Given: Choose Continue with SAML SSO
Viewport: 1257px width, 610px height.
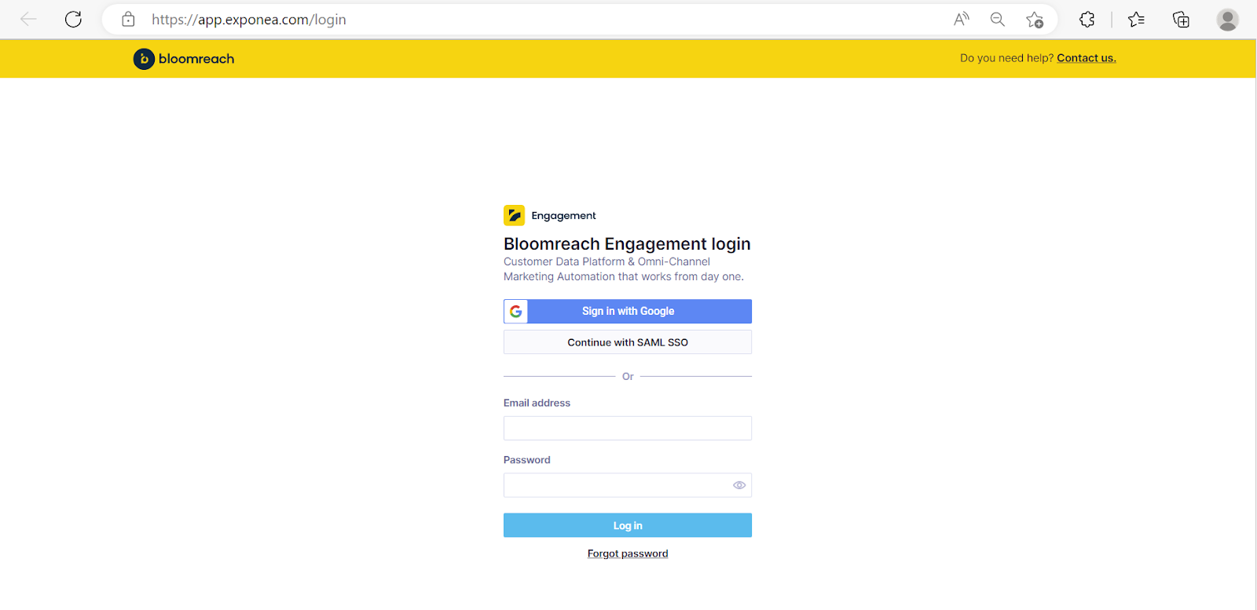Looking at the screenshot, I should (x=628, y=342).
